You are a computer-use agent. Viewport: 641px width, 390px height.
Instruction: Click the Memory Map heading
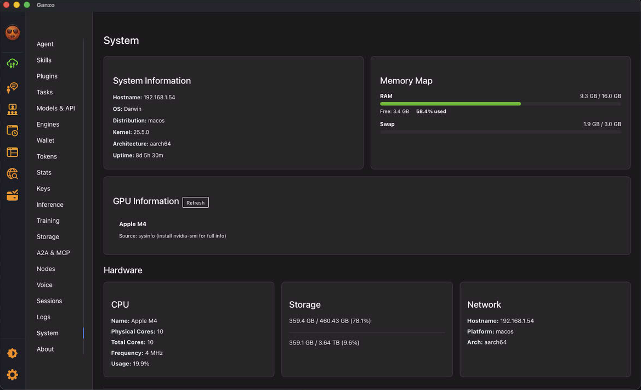point(406,81)
